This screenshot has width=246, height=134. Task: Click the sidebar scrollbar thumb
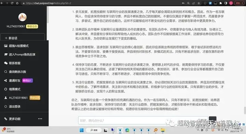[47, 15]
